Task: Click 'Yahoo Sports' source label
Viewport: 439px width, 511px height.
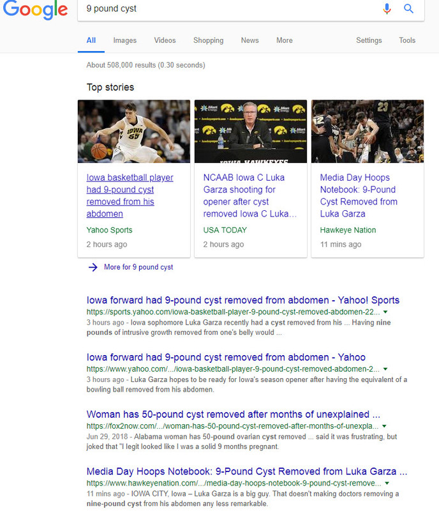Action: (109, 230)
